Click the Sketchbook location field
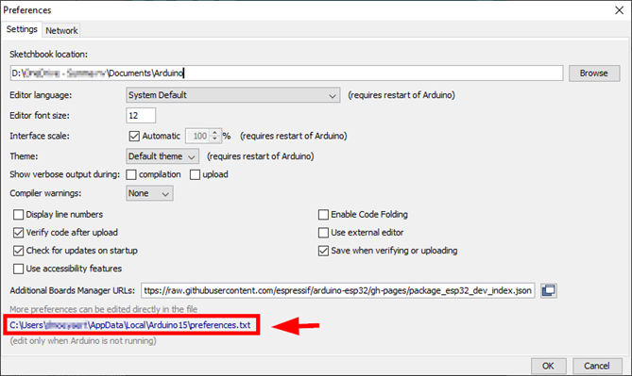The image size is (632, 376). 286,74
